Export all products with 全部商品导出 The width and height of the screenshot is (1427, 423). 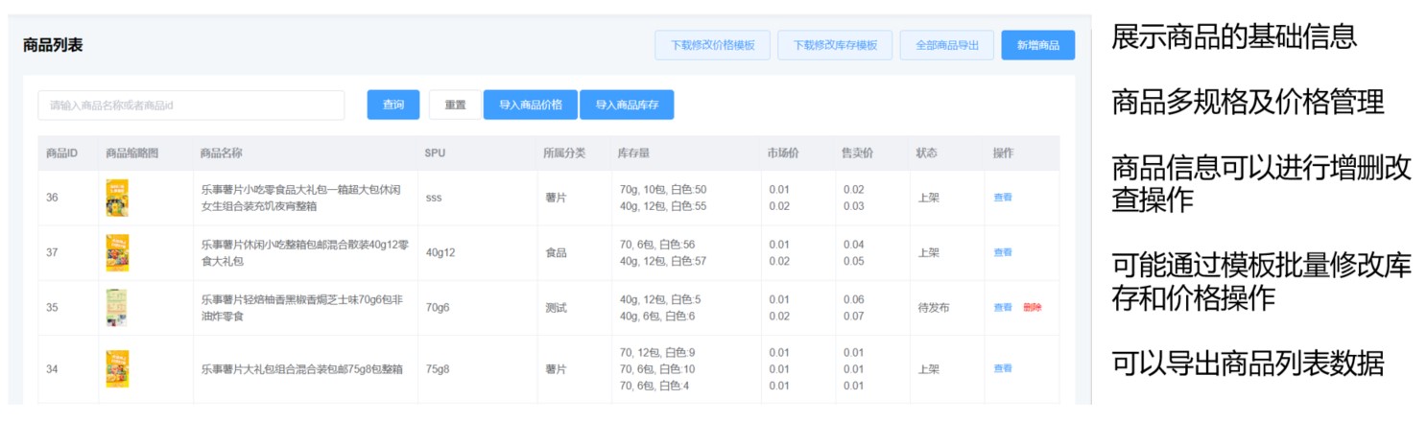[x=946, y=45]
